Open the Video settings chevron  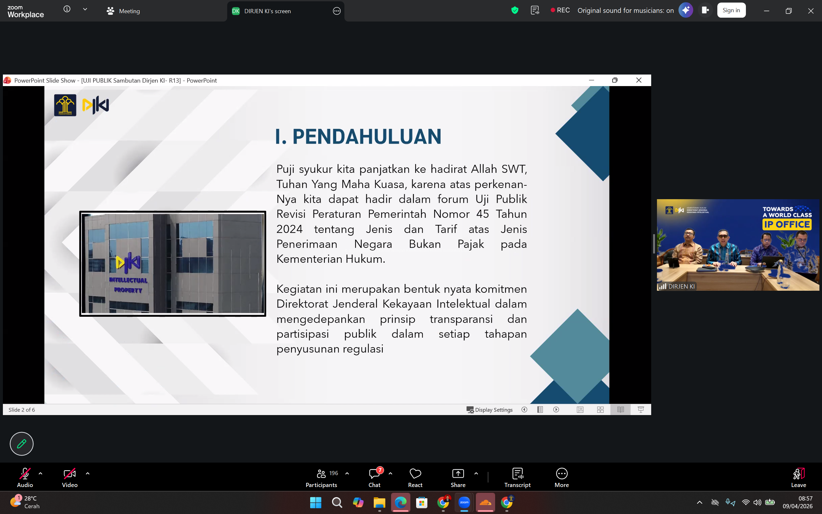point(88,473)
